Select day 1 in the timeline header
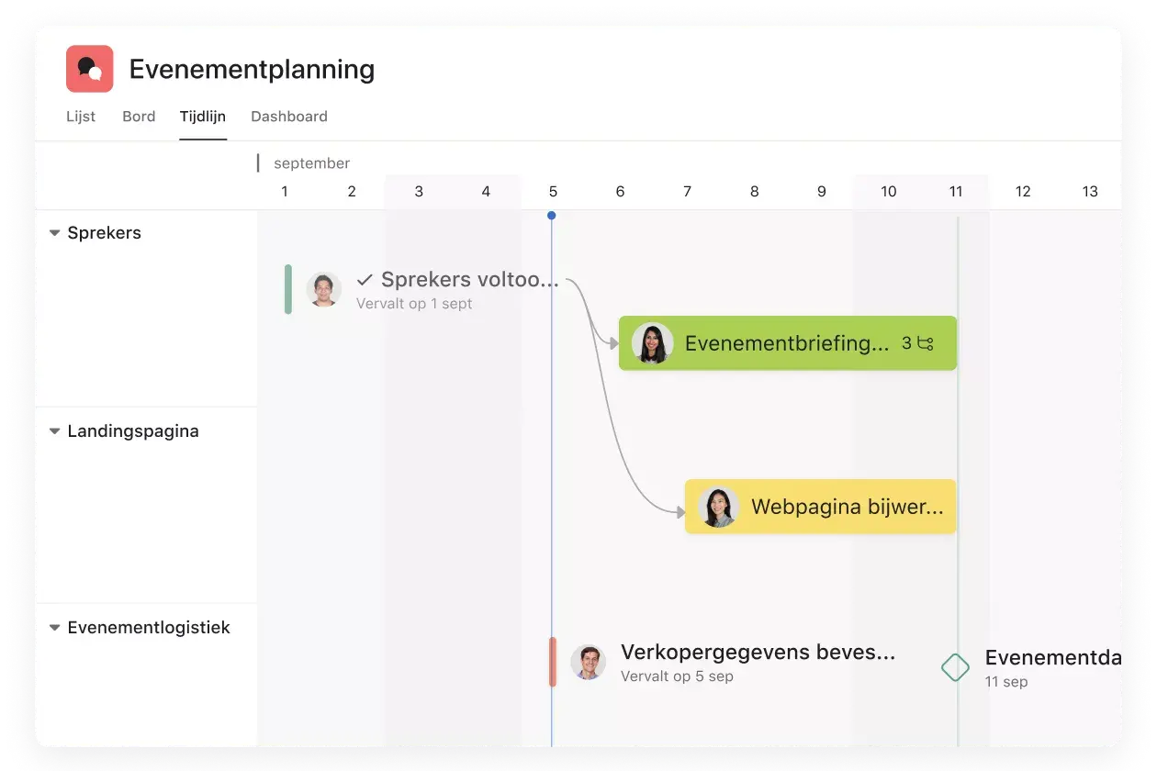 [285, 192]
